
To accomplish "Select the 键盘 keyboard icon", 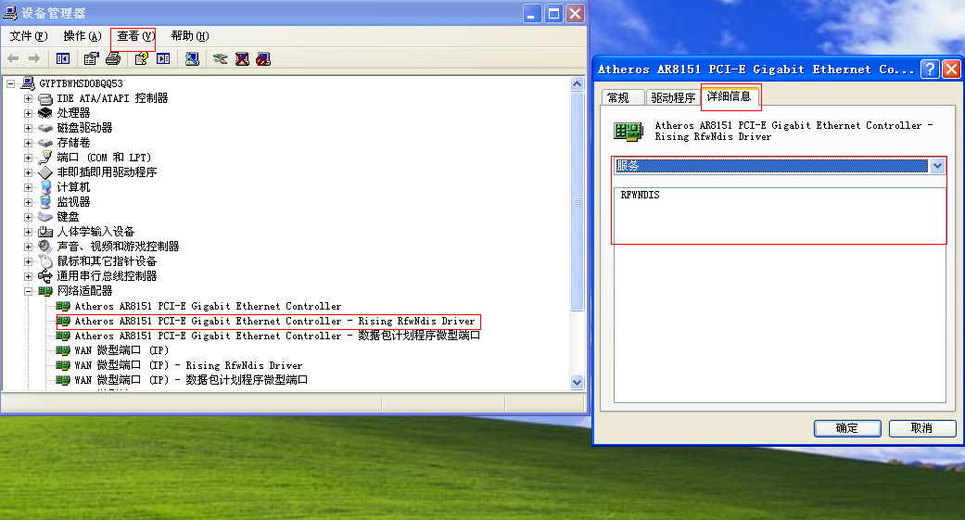I will point(44,217).
